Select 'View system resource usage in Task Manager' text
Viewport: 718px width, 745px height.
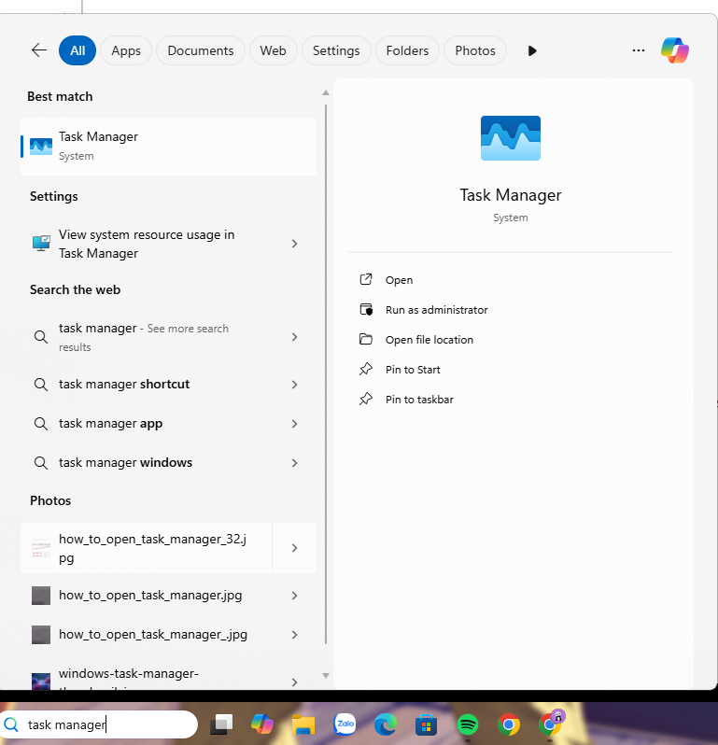point(147,244)
